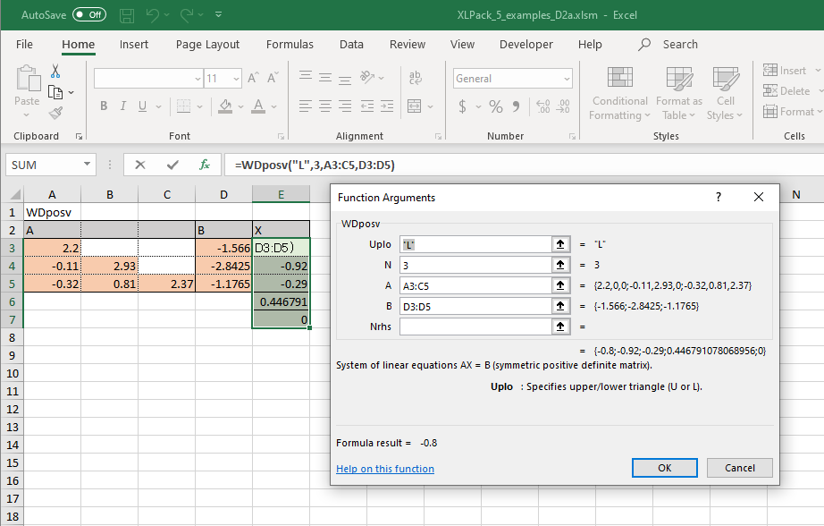Open Font group dialog launcher
The height and width of the screenshot is (526, 824).
tap(282, 136)
